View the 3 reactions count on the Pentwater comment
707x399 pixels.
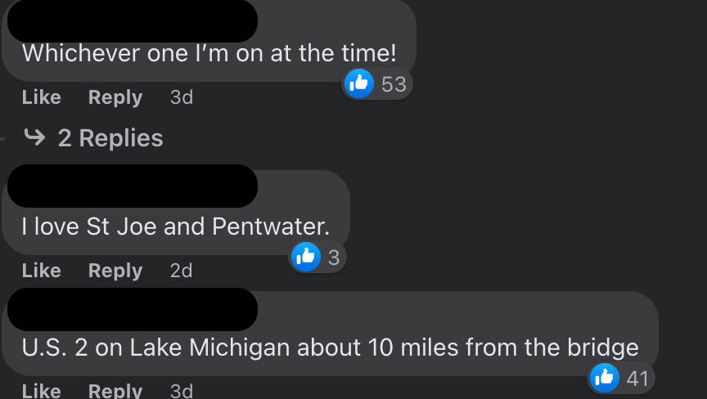tap(333, 258)
